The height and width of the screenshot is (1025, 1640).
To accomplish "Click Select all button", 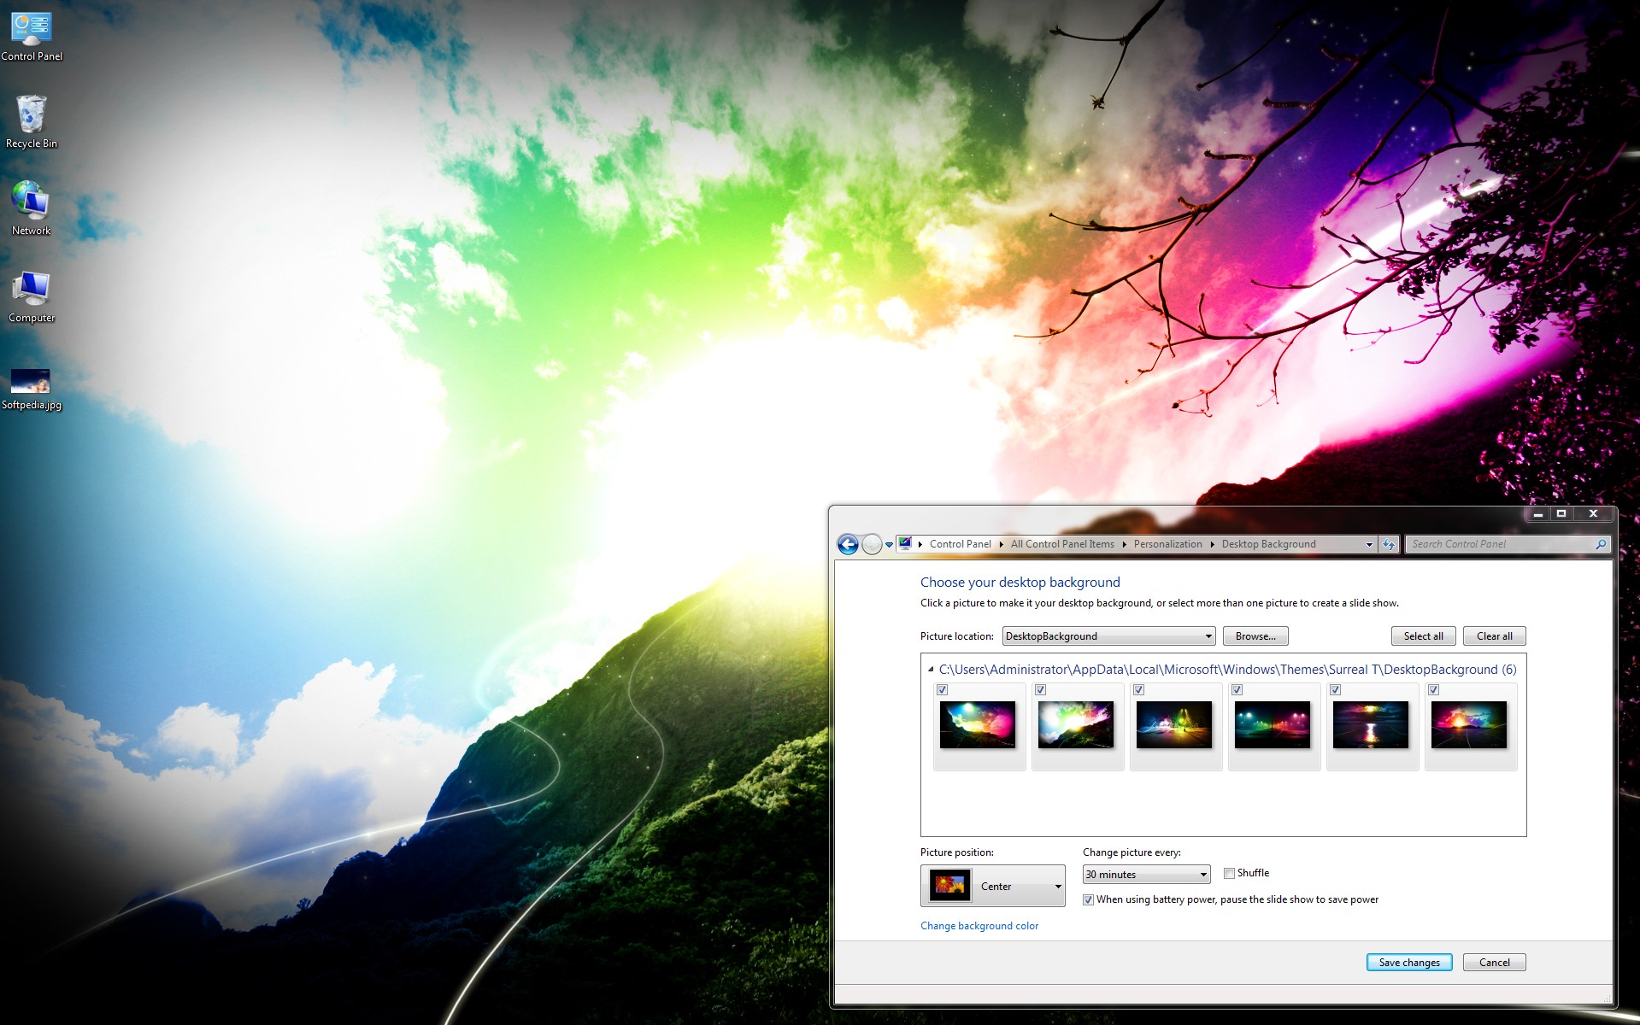I will tap(1423, 636).
